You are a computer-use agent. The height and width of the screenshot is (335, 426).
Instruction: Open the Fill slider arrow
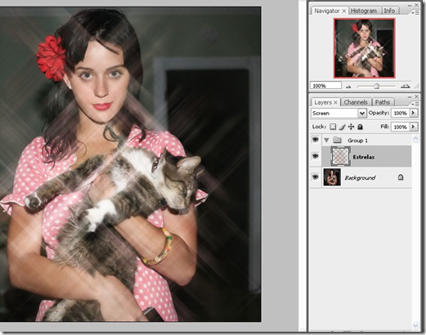click(x=414, y=127)
